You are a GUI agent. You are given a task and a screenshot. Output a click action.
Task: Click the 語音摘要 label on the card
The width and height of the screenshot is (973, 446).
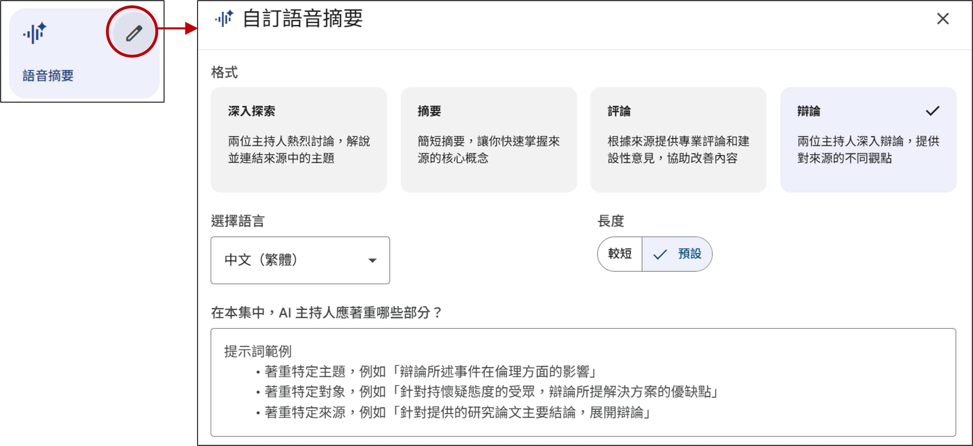point(48,75)
